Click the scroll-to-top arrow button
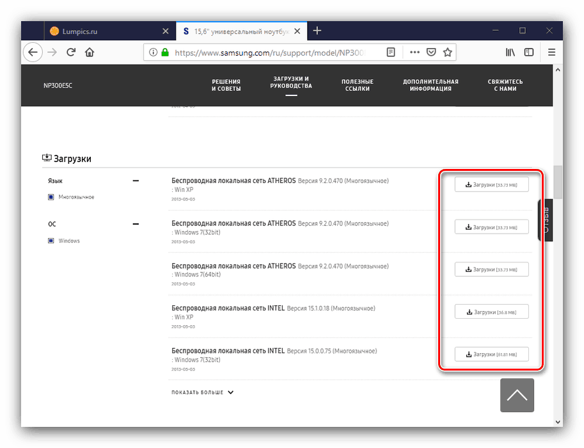This screenshot has height=448, width=584. click(517, 395)
